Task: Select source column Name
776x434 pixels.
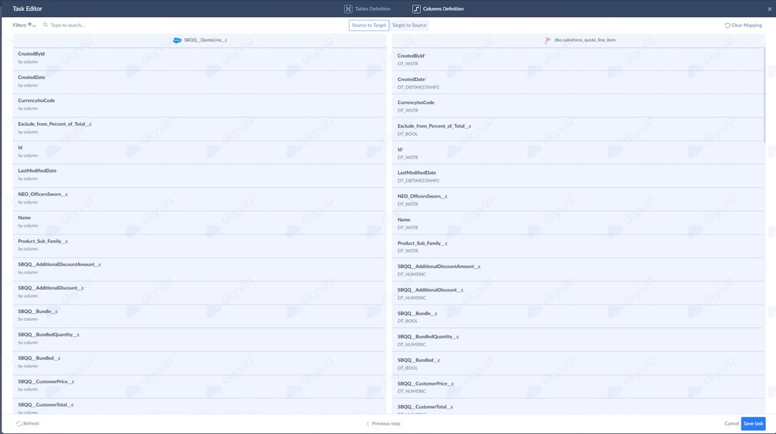Action: click(x=199, y=222)
